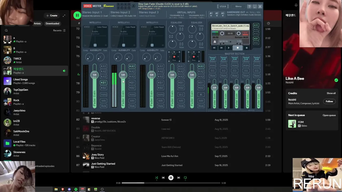Open A3 hardware out device dropdown
The width and height of the screenshot is (342, 192).
click(x=223, y=14)
